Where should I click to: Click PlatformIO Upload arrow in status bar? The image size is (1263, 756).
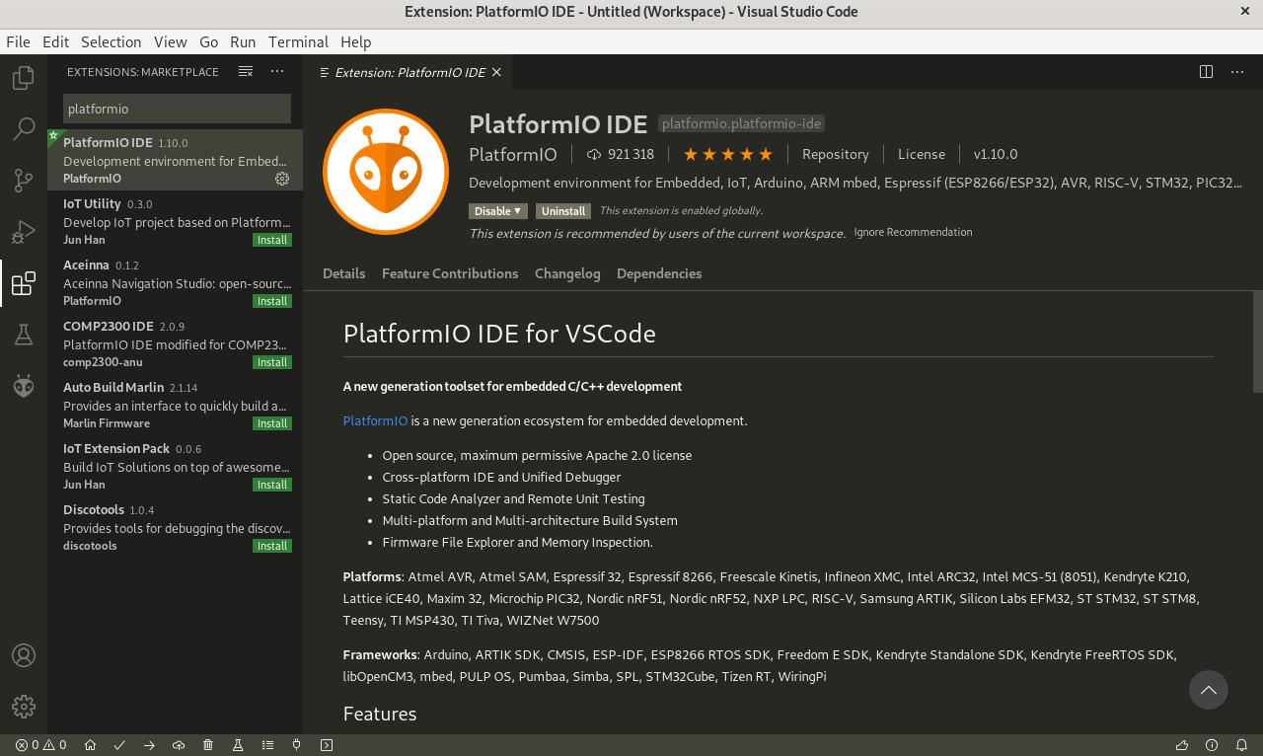click(149, 745)
